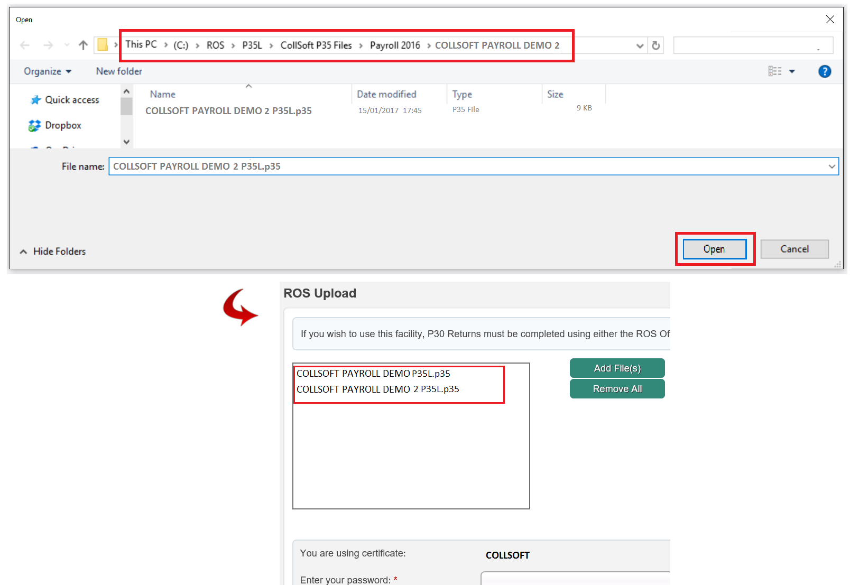Click the Back navigation arrow

click(25, 45)
